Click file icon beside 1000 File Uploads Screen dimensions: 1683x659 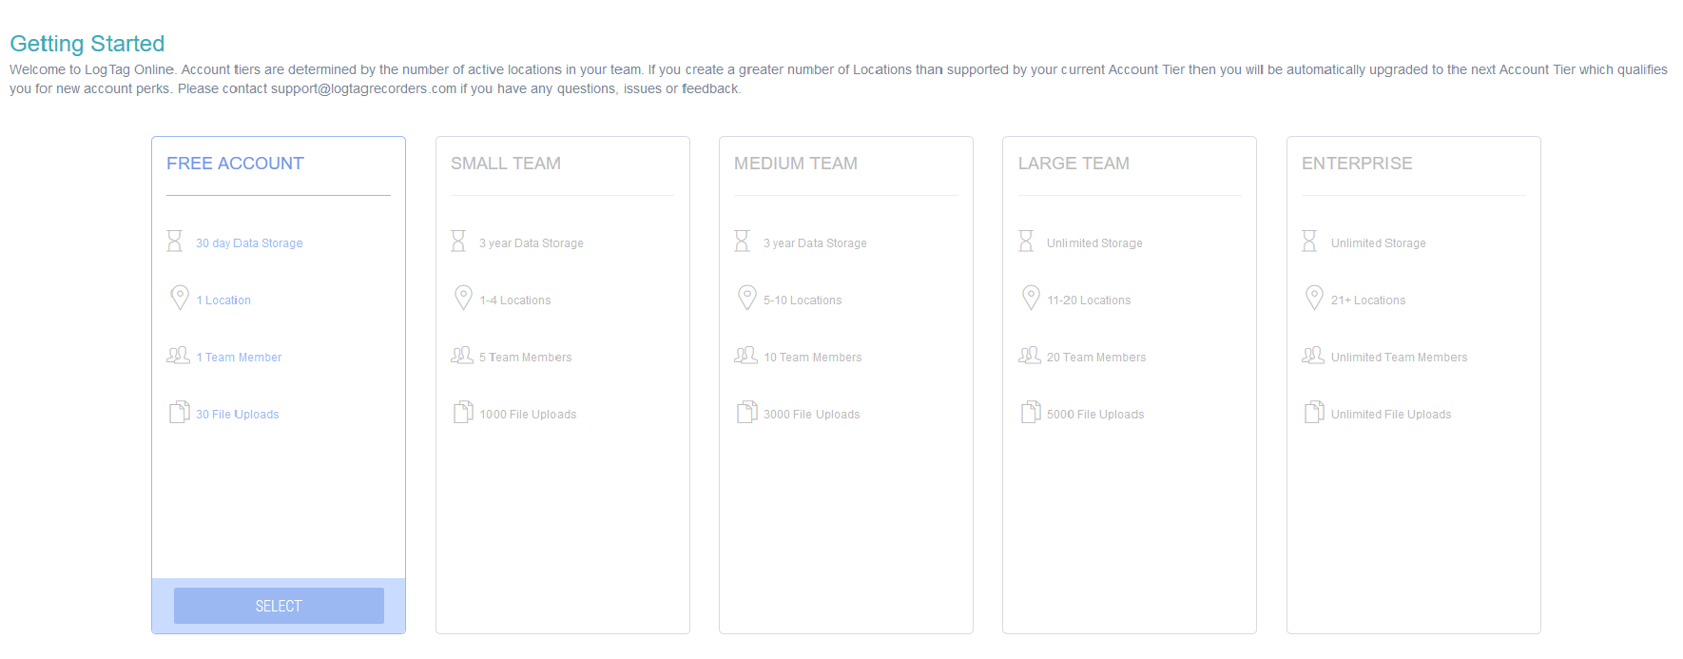tap(463, 413)
